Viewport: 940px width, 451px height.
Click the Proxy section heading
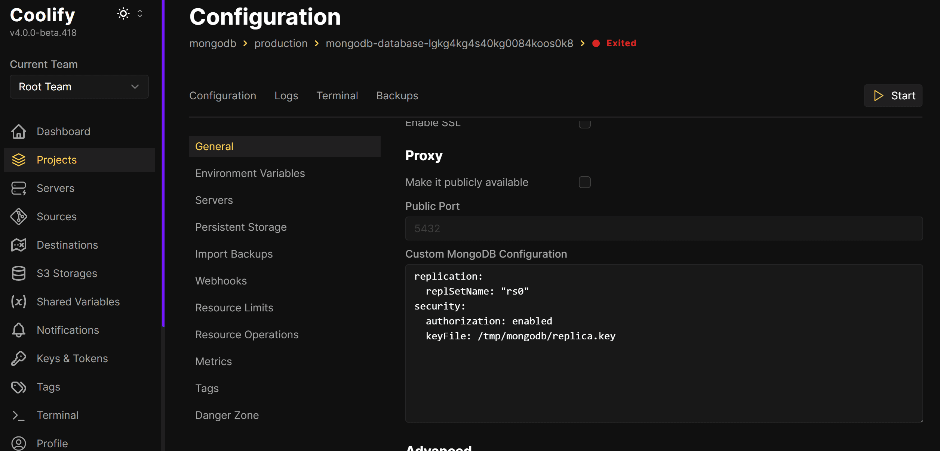click(424, 155)
